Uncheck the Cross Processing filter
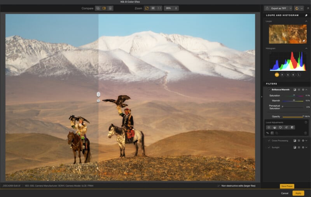 point(269,141)
